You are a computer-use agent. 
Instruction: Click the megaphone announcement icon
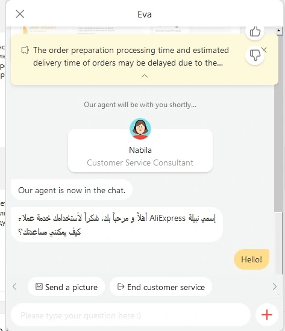[x=25, y=50]
